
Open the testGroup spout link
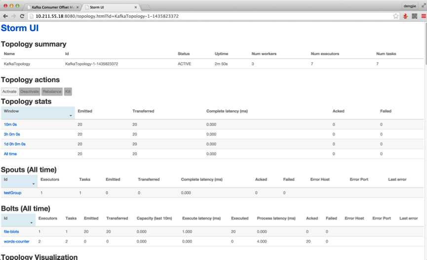coord(12,193)
